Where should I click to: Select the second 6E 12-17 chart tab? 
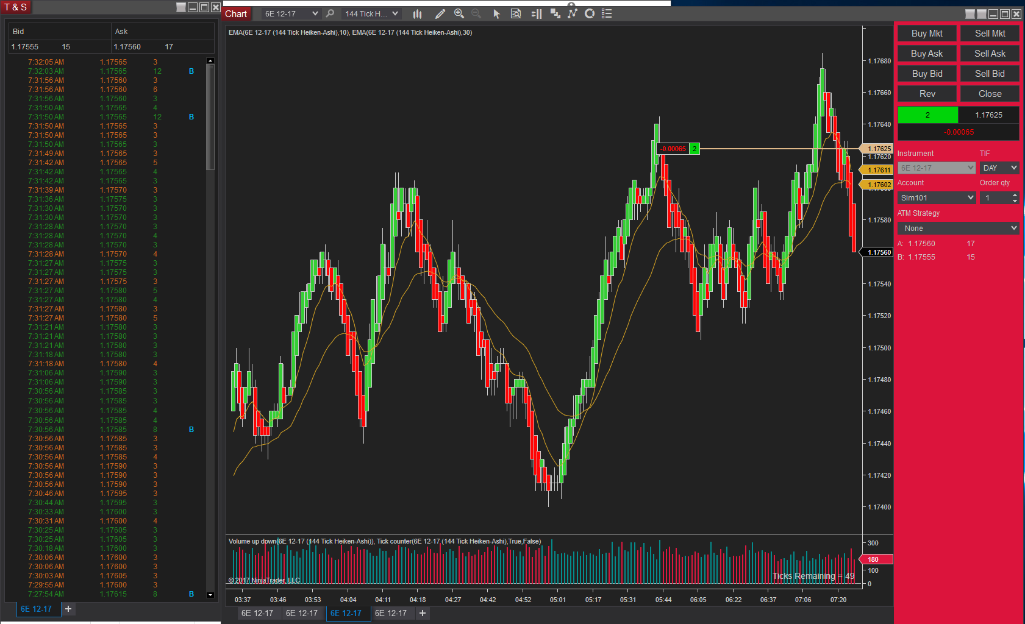302,613
